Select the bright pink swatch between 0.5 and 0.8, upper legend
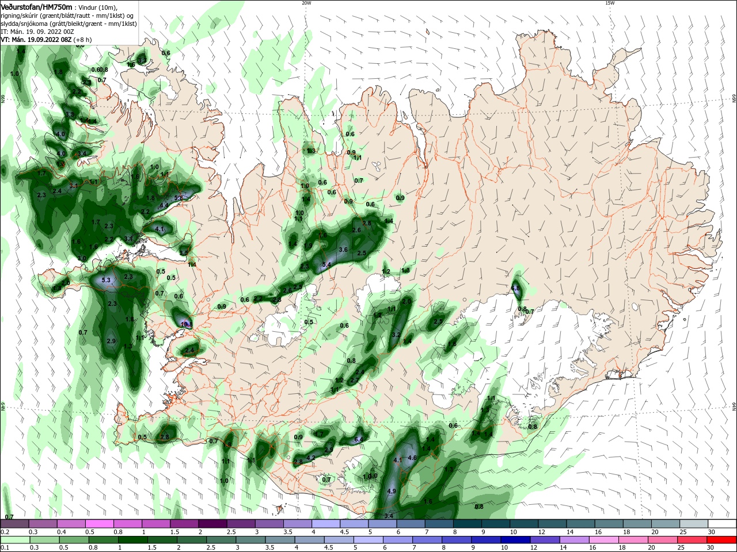Viewport: 737px width, 552px height. 99,524
